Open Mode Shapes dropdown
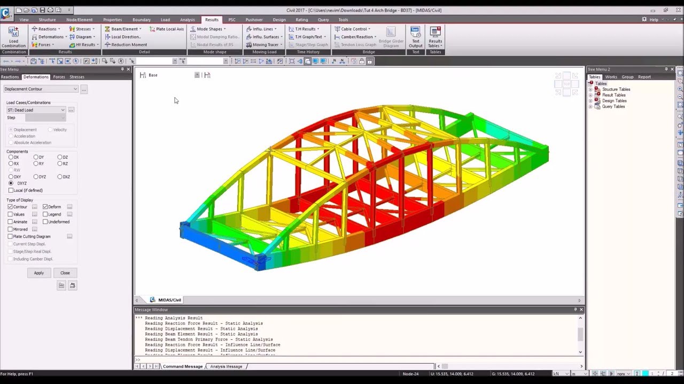This screenshot has height=384, width=684. point(208,29)
